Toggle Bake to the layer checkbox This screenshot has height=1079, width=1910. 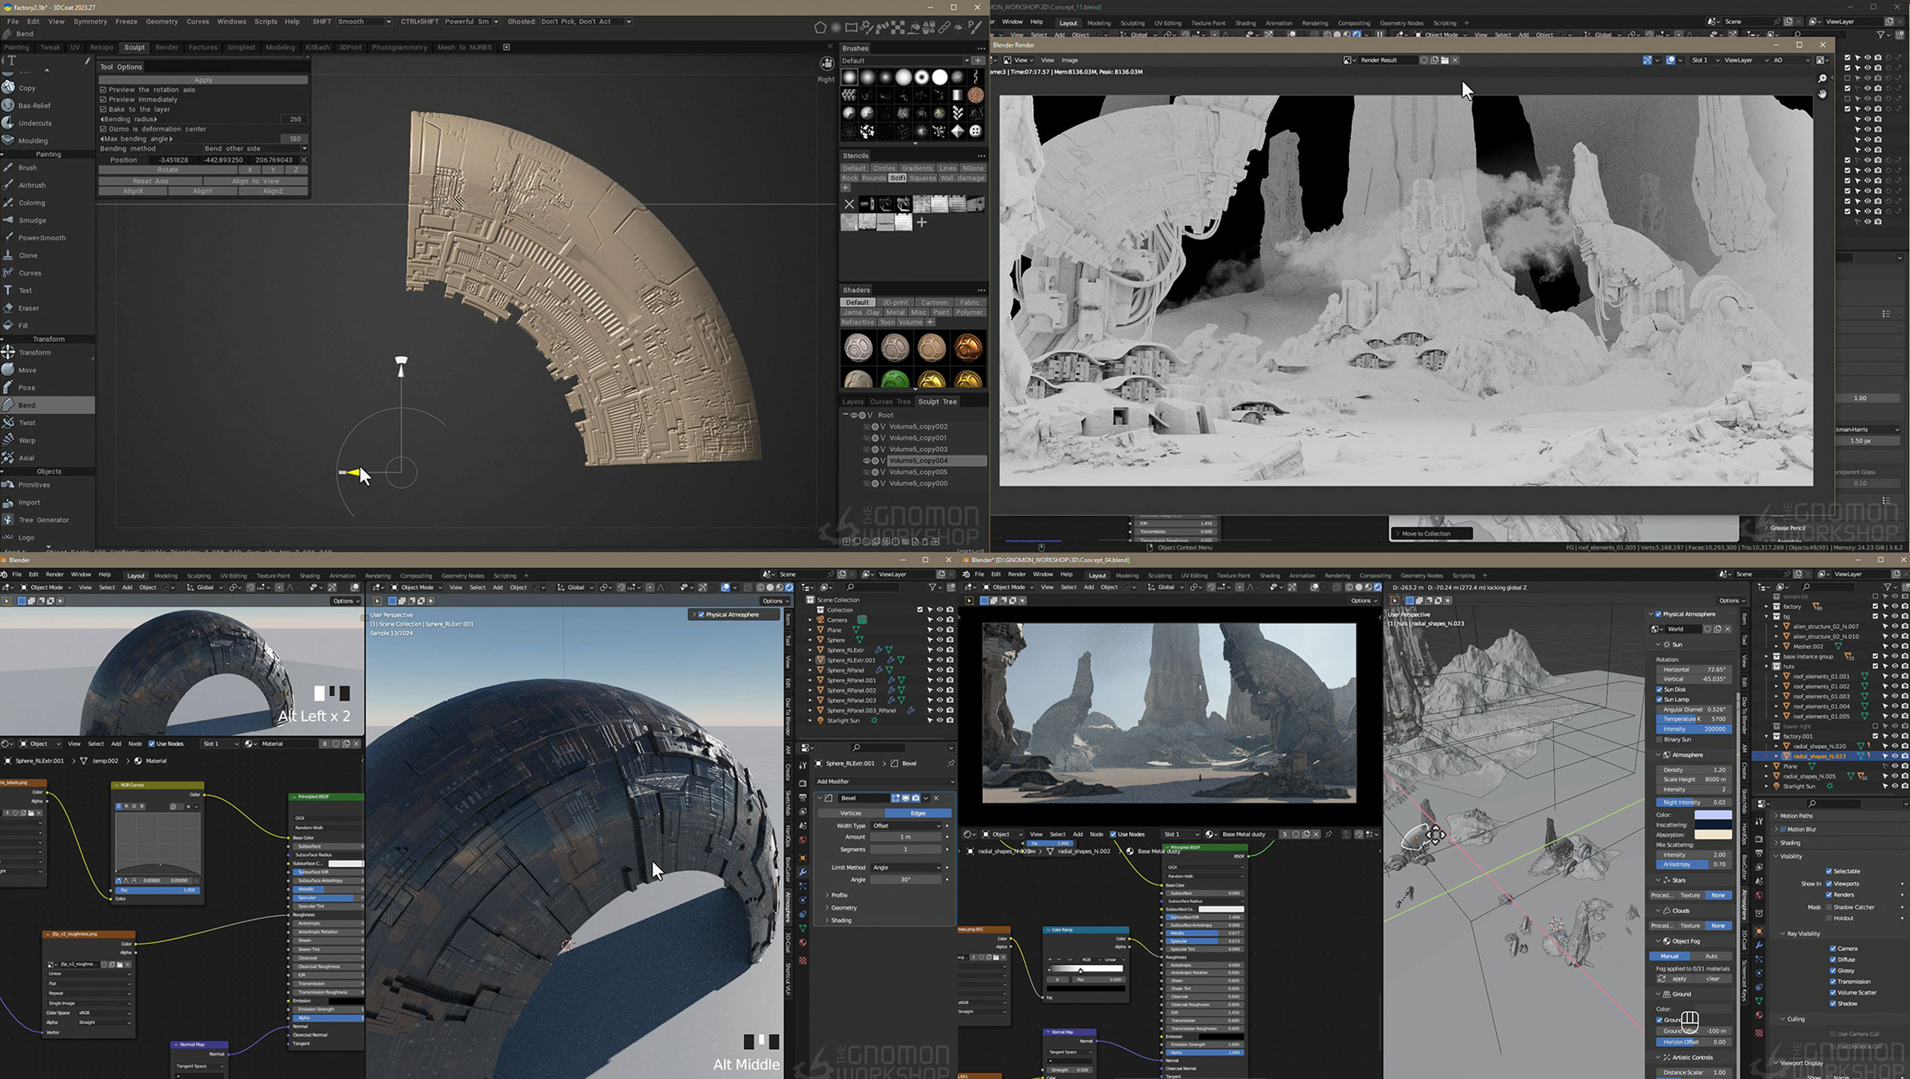click(x=104, y=109)
